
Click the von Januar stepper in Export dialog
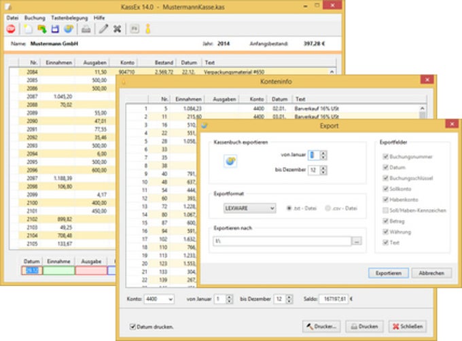click(323, 155)
